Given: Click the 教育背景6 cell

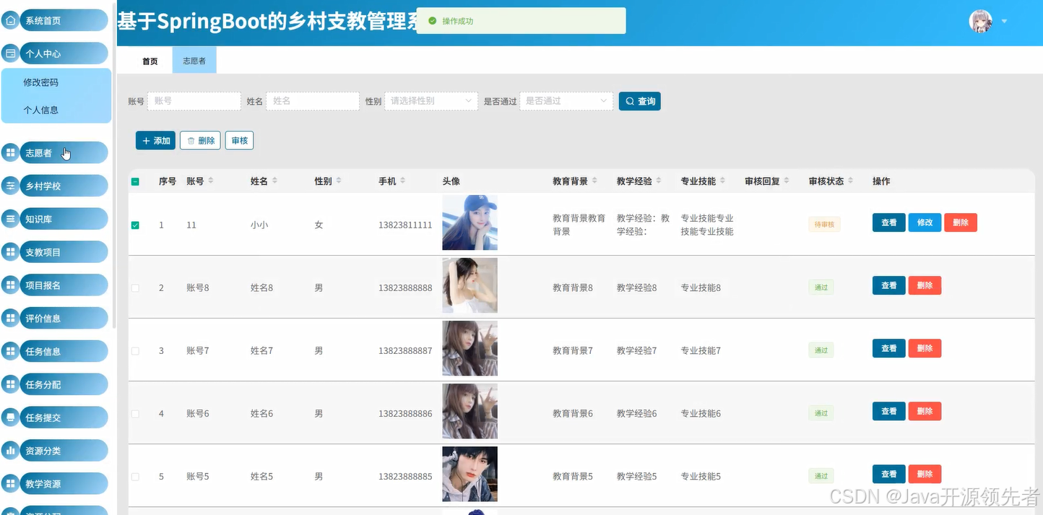Looking at the screenshot, I should 573,413.
